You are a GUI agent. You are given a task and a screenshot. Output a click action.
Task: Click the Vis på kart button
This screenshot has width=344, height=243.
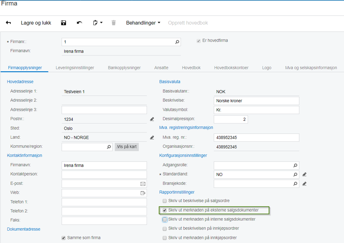pyautogui.click(x=127, y=147)
